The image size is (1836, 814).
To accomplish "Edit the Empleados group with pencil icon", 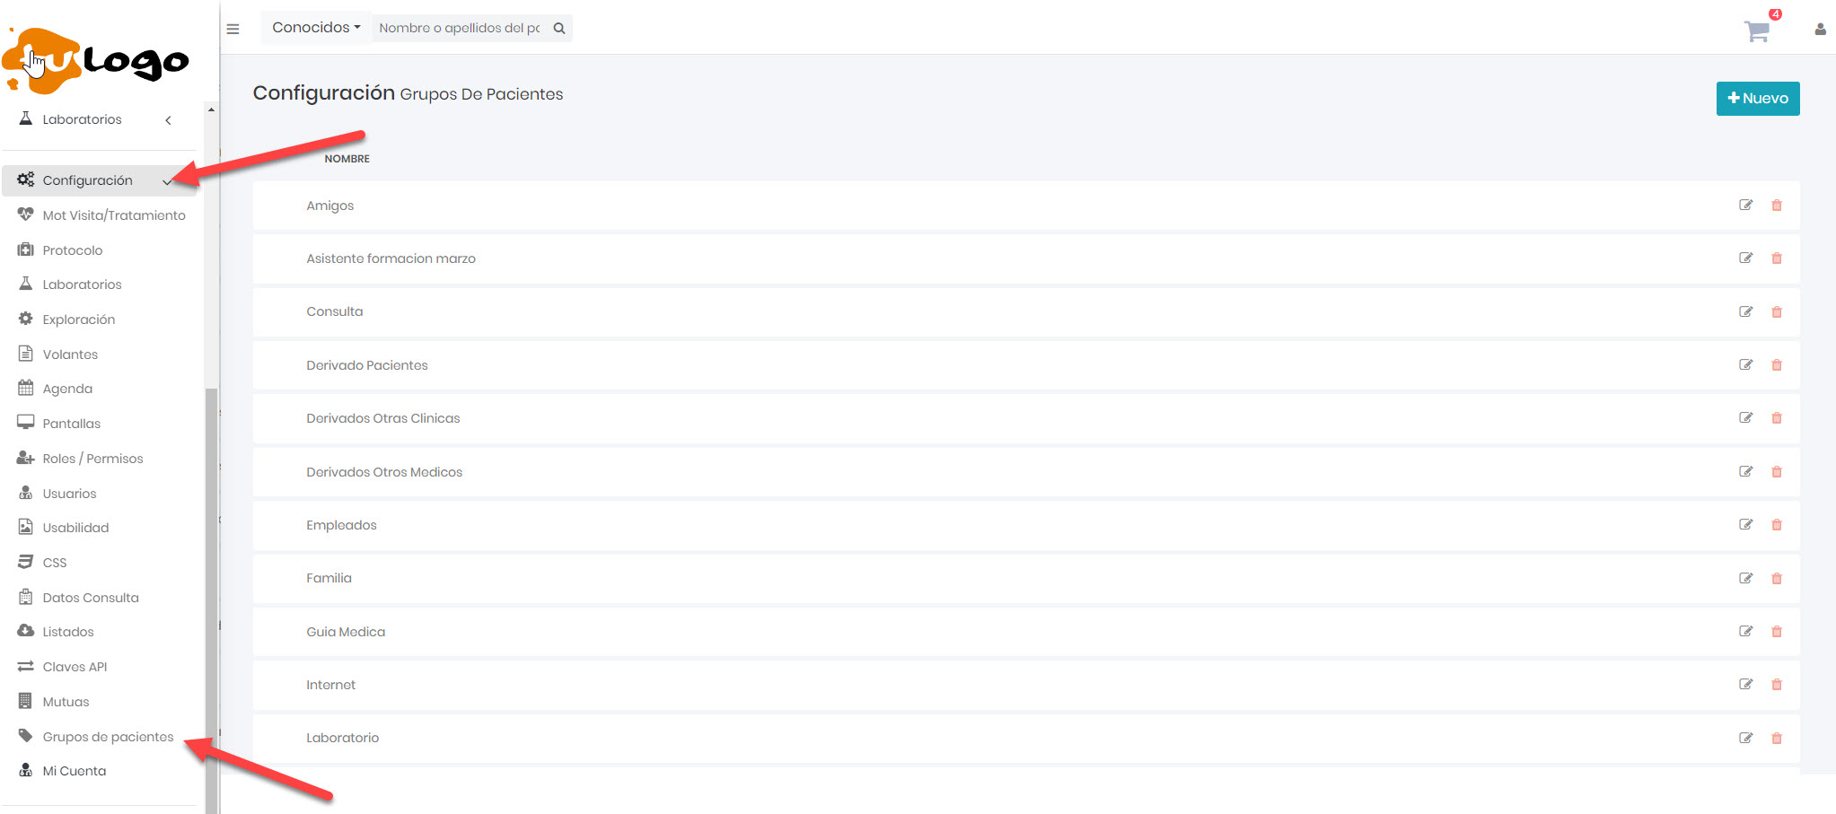I will click(x=1745, y=525).
